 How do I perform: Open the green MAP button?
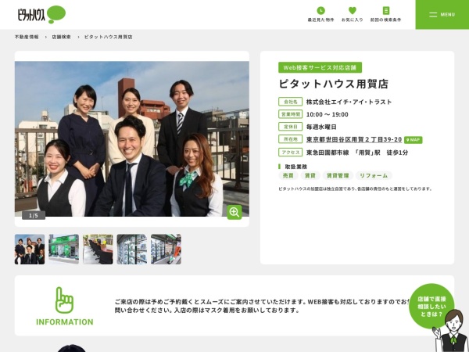pyautogui.click(x=413, y=140)
